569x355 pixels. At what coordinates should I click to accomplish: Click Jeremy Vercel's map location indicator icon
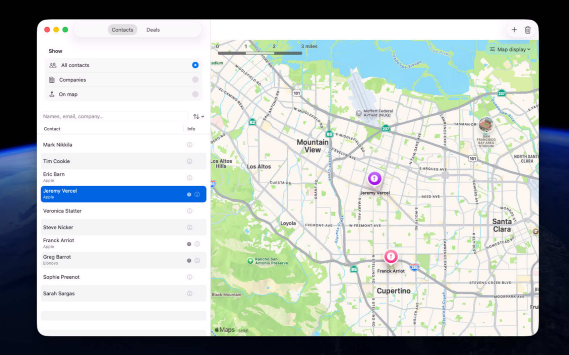[x=189, y=194]
